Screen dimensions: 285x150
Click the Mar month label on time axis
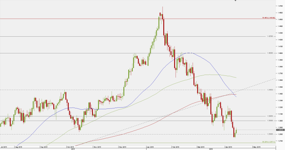tap(201, 147)
